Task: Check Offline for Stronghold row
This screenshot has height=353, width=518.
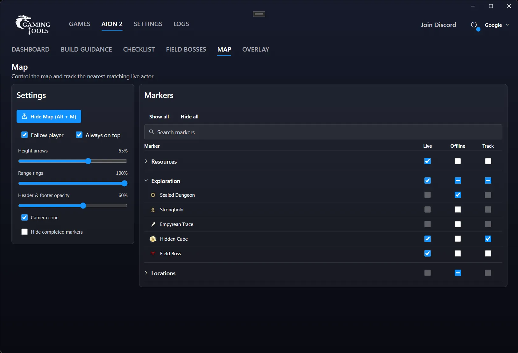Action: [x=458, y=209]
